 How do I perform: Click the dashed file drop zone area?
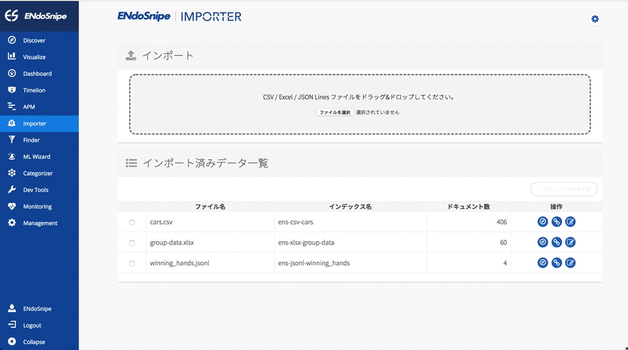pyautogui.click(x=360, y=104)
